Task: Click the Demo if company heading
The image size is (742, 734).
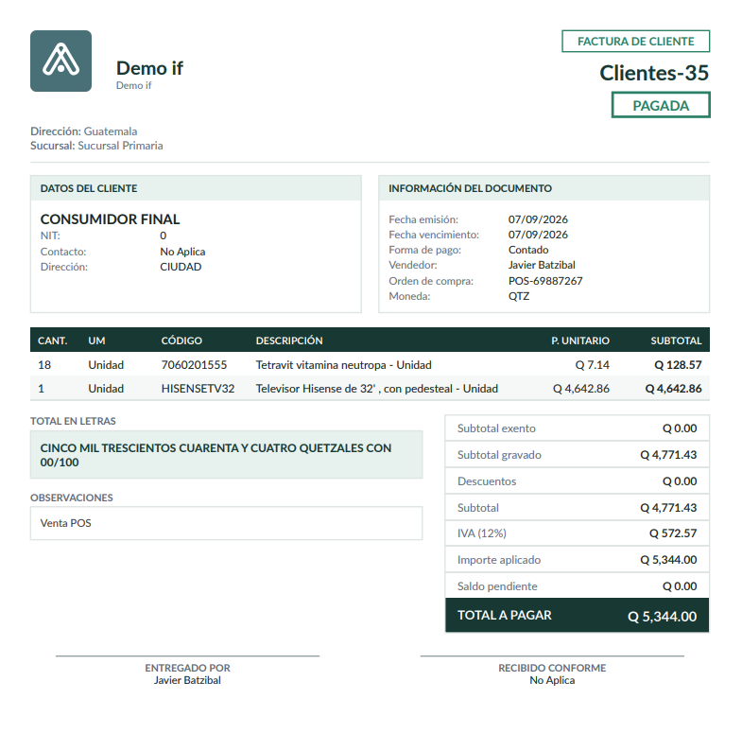Action: [x=149, y=68]
